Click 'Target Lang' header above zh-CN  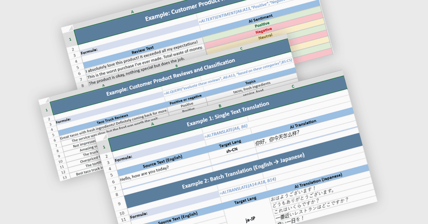[x=230, y=144]
